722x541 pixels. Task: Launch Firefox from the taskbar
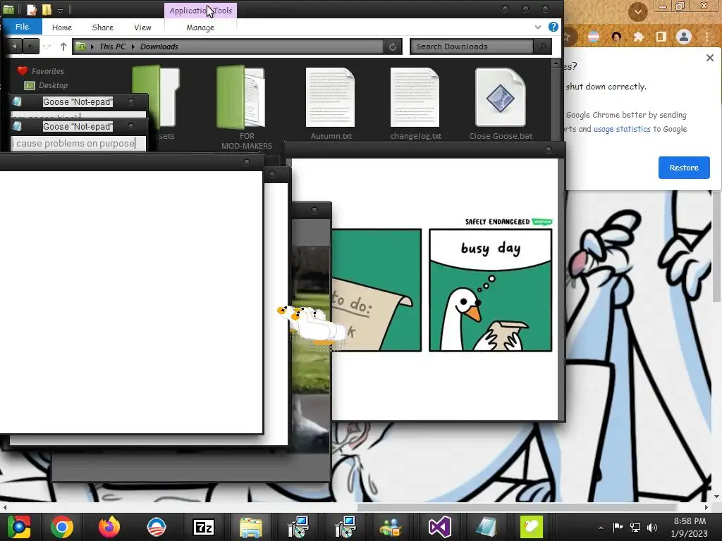pos(109,527)
